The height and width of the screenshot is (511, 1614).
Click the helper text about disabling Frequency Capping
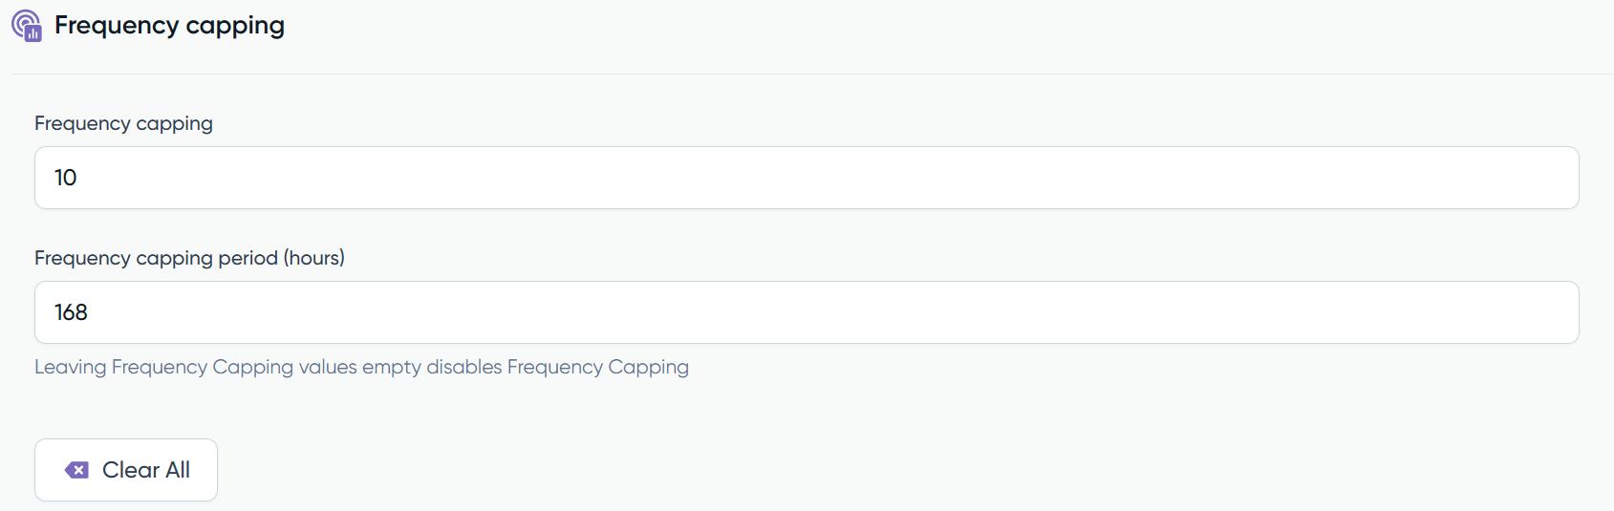pos(361,367)
